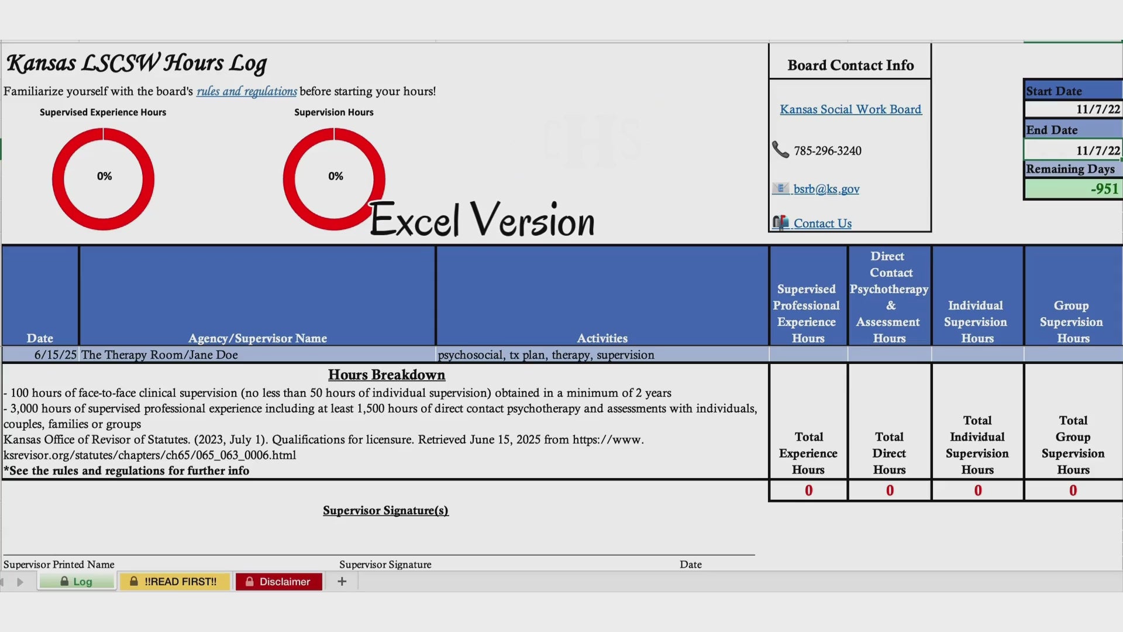The image size is (1123, 632).
Task: Click the Remaining Days label cell
Action: click(1073, 169)
